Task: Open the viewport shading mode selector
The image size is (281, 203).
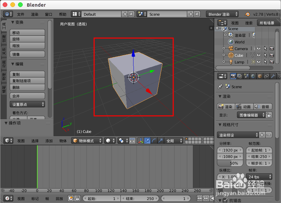Action: (x=110, y=141)
